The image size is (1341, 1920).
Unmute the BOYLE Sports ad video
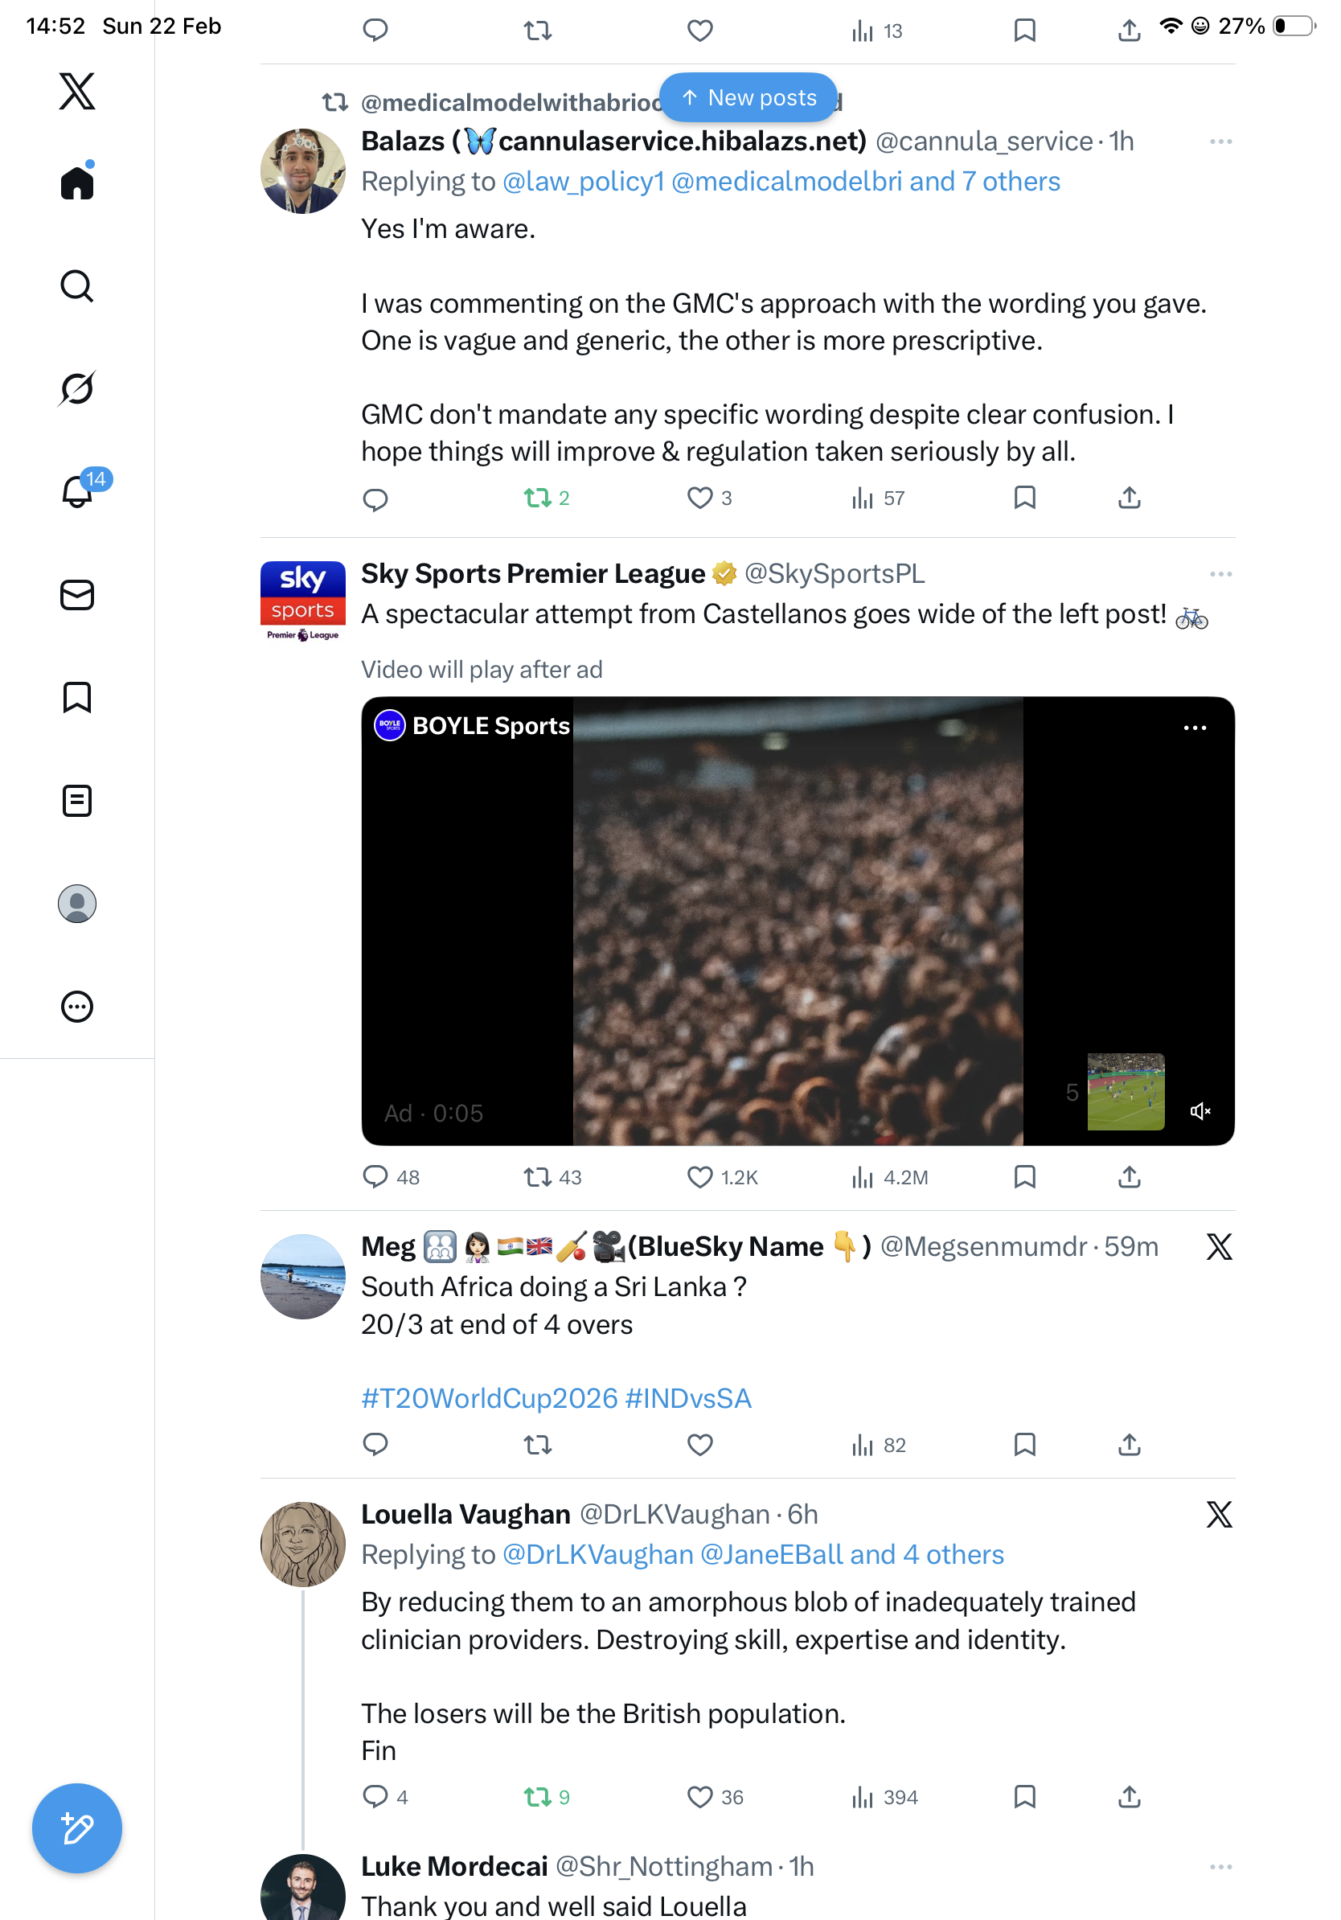[x=1200, y=1110]
